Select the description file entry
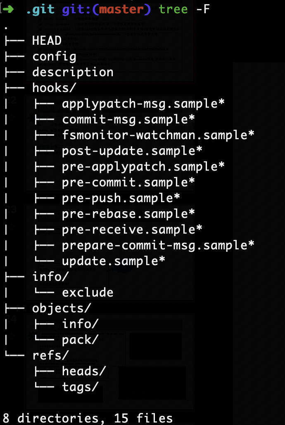Screen dimensions: 285x425 point(73,72)
